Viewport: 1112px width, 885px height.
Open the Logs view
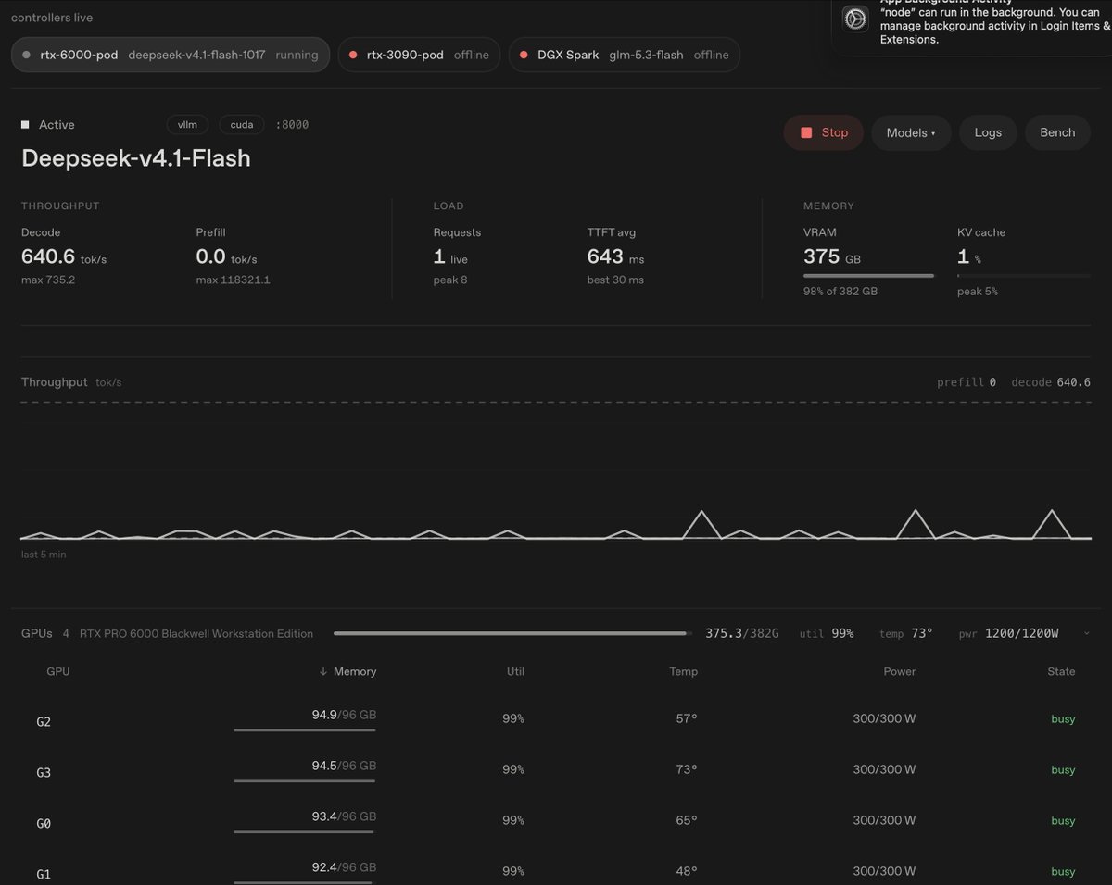click(x=988, y=132)
